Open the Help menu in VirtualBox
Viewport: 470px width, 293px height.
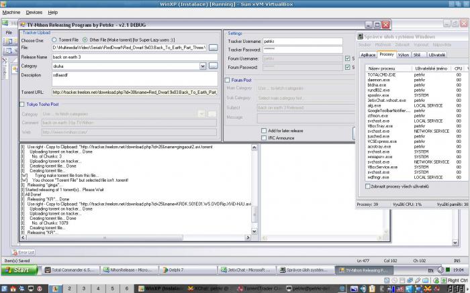click(x=53, y=13)
